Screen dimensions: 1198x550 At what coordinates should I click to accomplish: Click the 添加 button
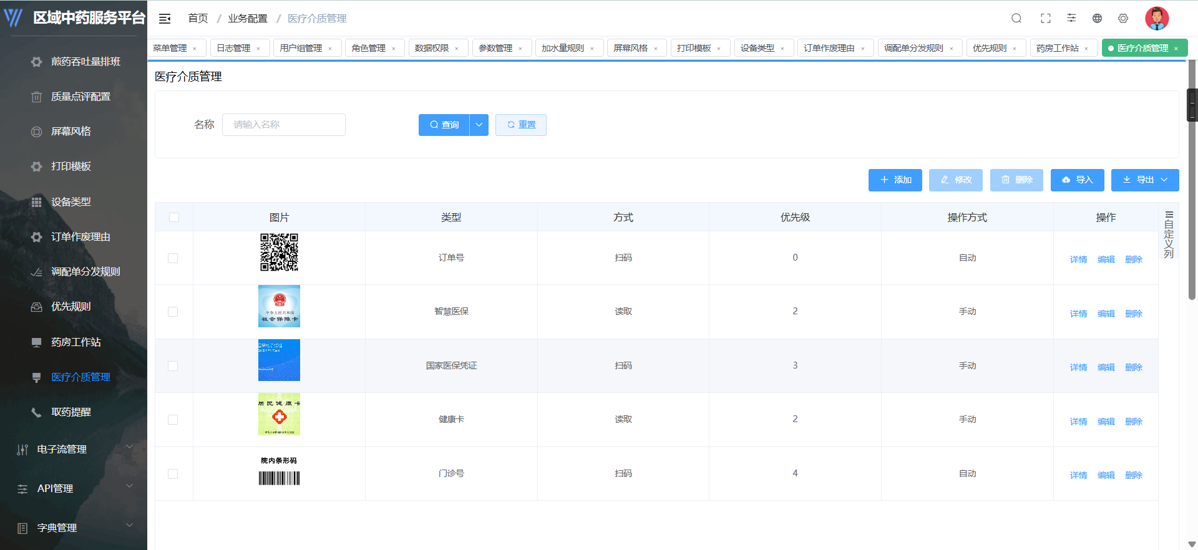895,180
